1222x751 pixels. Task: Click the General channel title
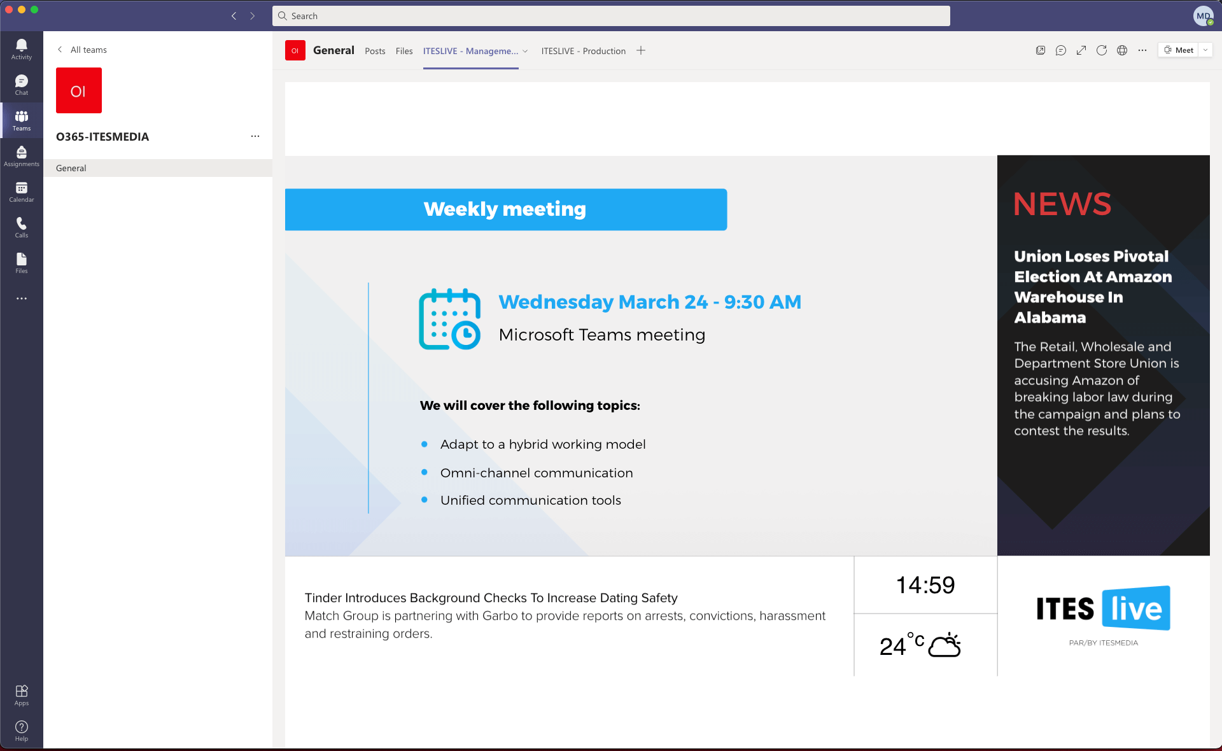(334, 50)
